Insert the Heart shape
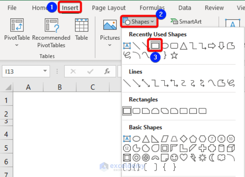 pyautogui.click(x=184, y=158)
